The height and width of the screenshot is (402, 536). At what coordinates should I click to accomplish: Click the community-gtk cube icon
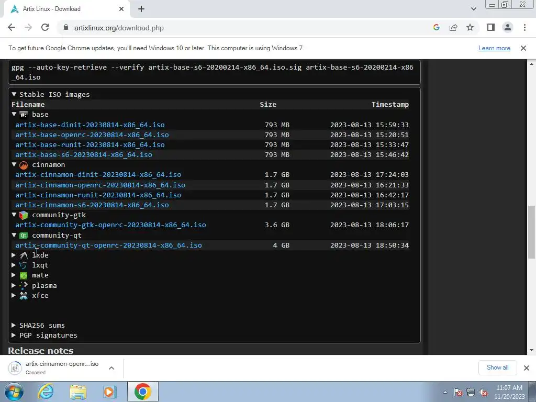24,215
